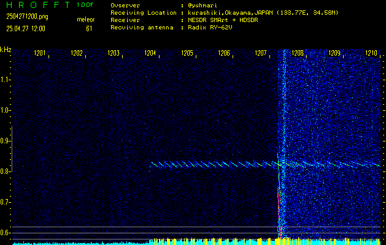Viewport: 386px width, 245px height.
Task: Click the Recviving antenna label
Action: (142, 28)
